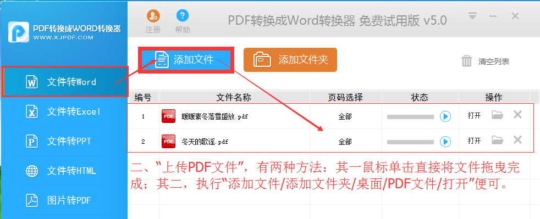Click the 操作 column header
The image size is (540, 219).
[494, 97]
